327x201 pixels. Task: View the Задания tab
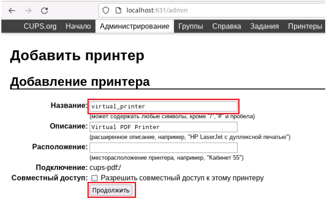[265, 26]
